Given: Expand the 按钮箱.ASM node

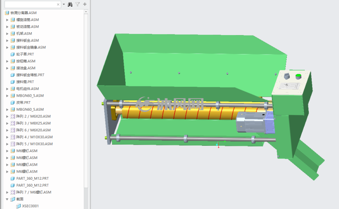Looking at the screenshot, I should (7, 61).
